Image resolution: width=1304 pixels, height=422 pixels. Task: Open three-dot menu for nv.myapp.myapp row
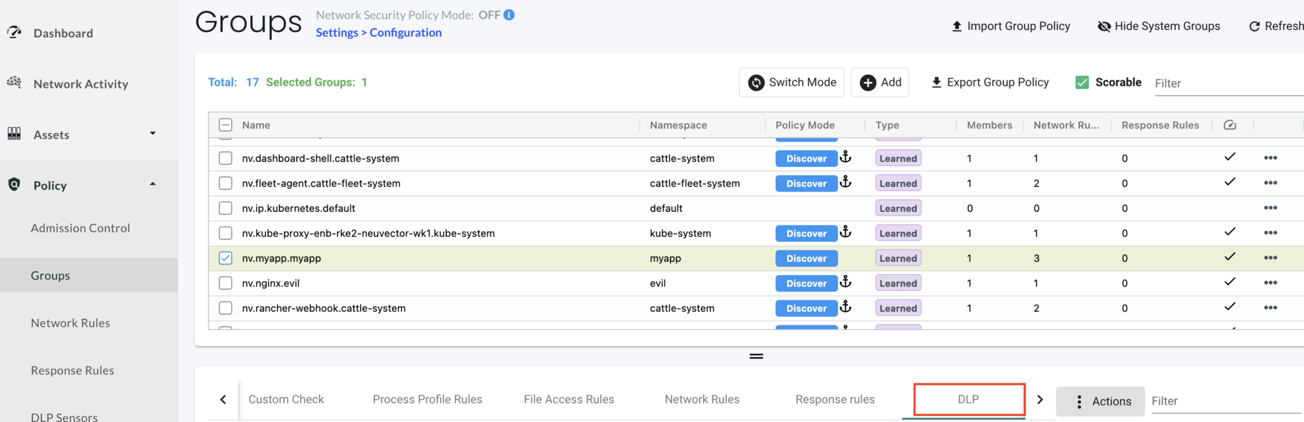(x=1270, y=258)
